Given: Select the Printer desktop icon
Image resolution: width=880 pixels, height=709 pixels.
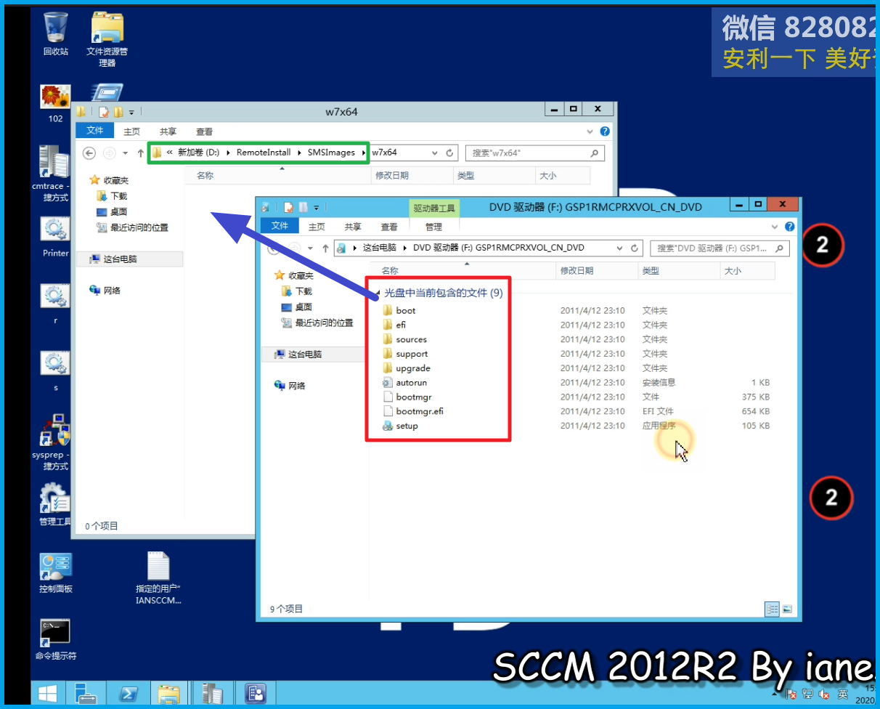Looking at the screenshot, I should pos(55,238).
